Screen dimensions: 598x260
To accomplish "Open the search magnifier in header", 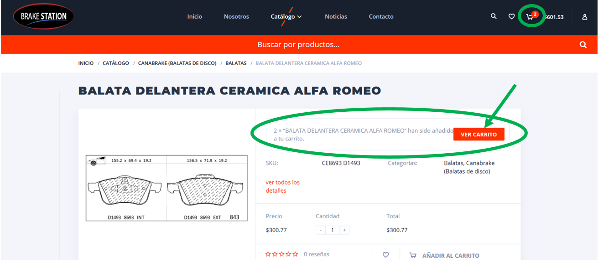I will pyautogui.click(x=494, y=16).
